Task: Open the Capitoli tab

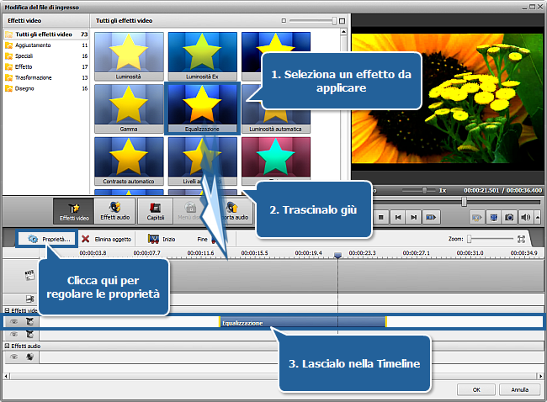Action: 155,211
